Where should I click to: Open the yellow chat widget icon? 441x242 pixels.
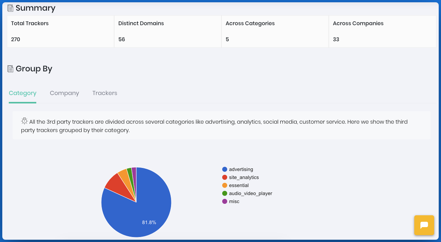click(424, 225)
